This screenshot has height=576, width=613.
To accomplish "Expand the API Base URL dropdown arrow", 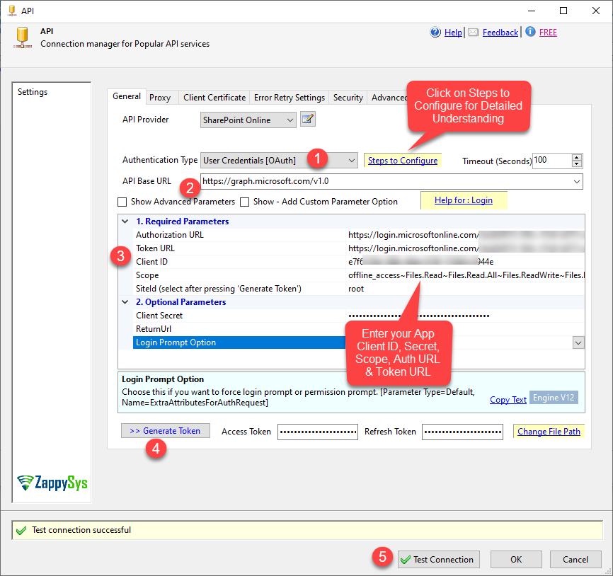I will tap(577, 181).
